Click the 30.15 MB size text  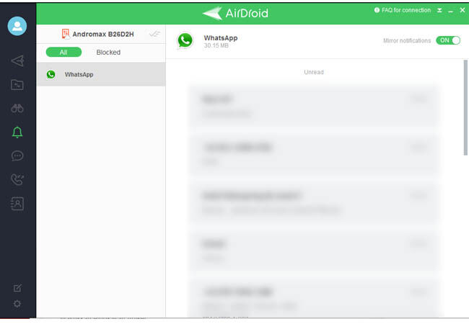pyautogui.click(x=216, y=45)
